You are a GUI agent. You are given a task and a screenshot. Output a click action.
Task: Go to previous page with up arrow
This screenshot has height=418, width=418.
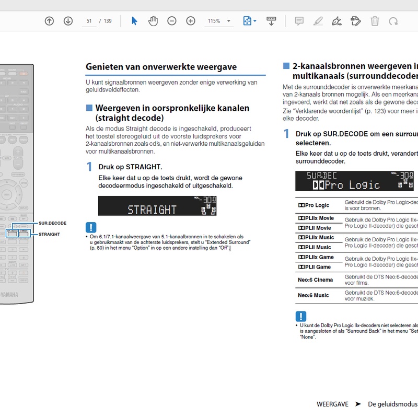[x=49, y=21]
